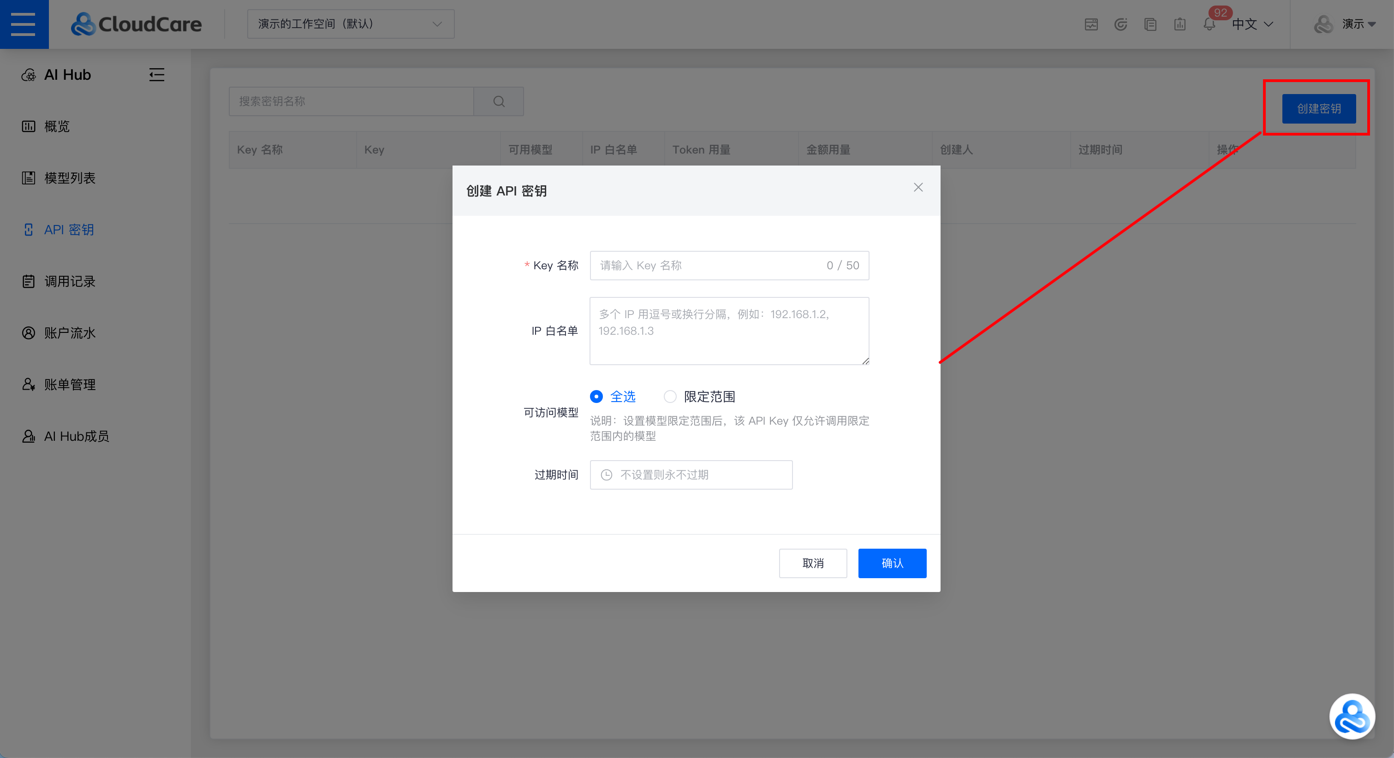1394x758 pixels.
Task: Open the floating CloudCare assistant icon
Action: tap(1352, 717)
